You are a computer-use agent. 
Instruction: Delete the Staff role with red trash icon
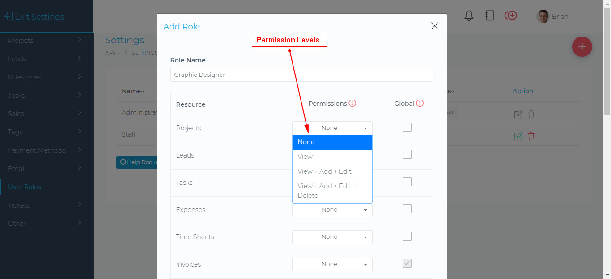tap(530, 136)
